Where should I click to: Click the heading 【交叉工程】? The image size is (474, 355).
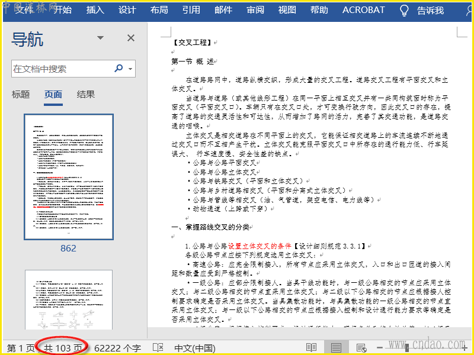[x=192, y=42]
